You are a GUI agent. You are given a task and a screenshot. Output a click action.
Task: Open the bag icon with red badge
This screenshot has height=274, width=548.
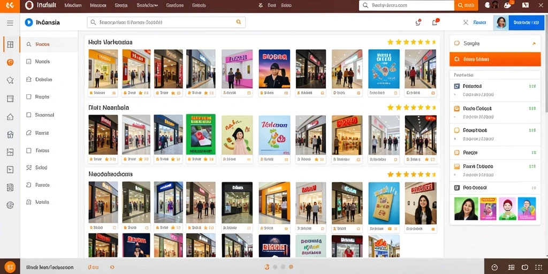tap(435, 22)
